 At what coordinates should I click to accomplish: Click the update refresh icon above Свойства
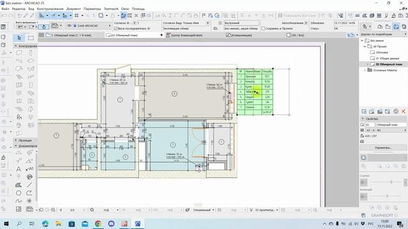(396, 111)
